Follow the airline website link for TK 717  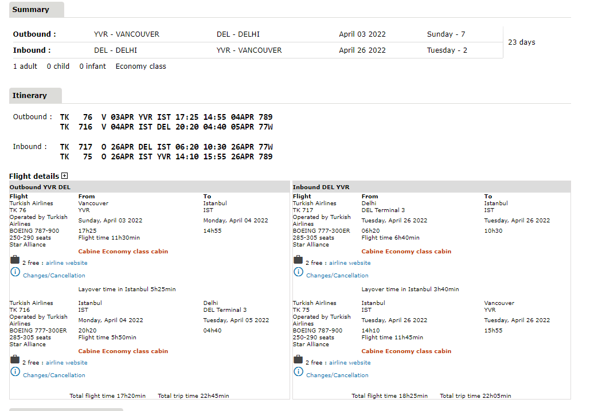[x=350, y=263]
